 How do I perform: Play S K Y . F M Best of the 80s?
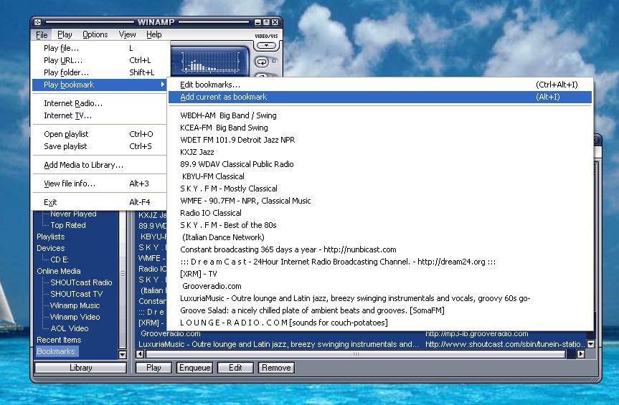coord(379,225)
